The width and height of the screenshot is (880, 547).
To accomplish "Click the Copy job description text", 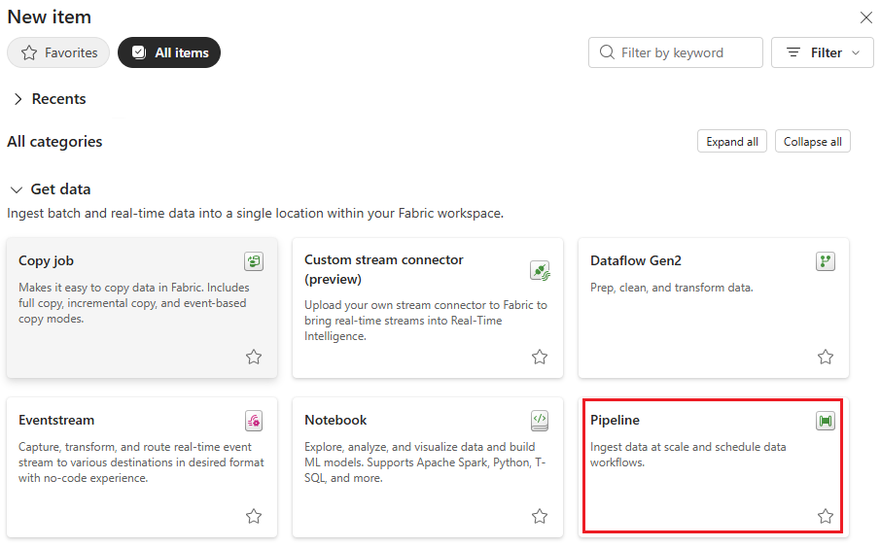I will [134, 303].
